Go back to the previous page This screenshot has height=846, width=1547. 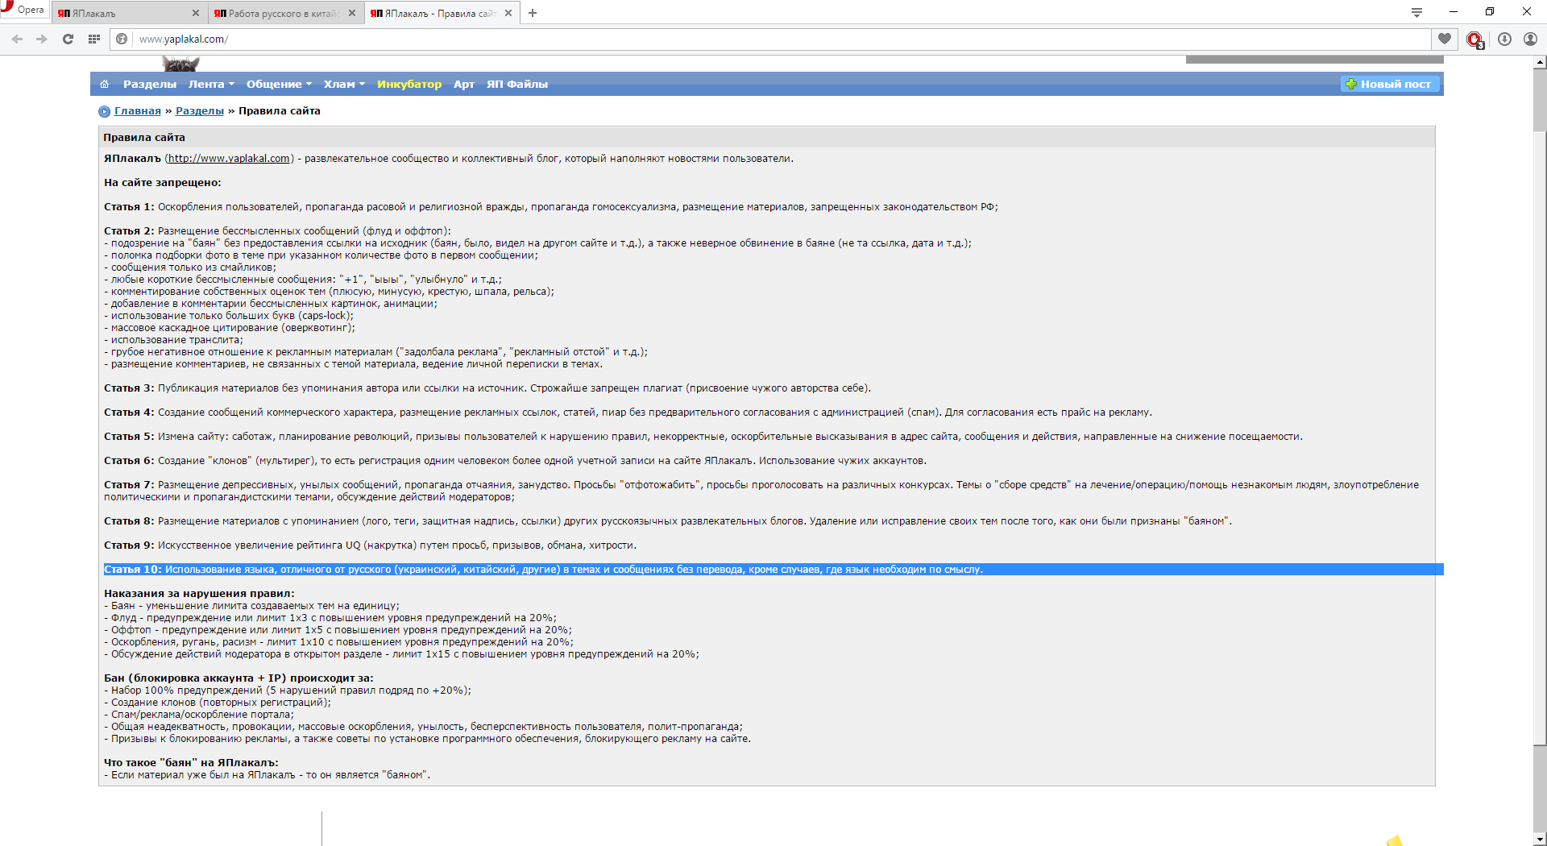pyautogui.click(x=18, y=39)
